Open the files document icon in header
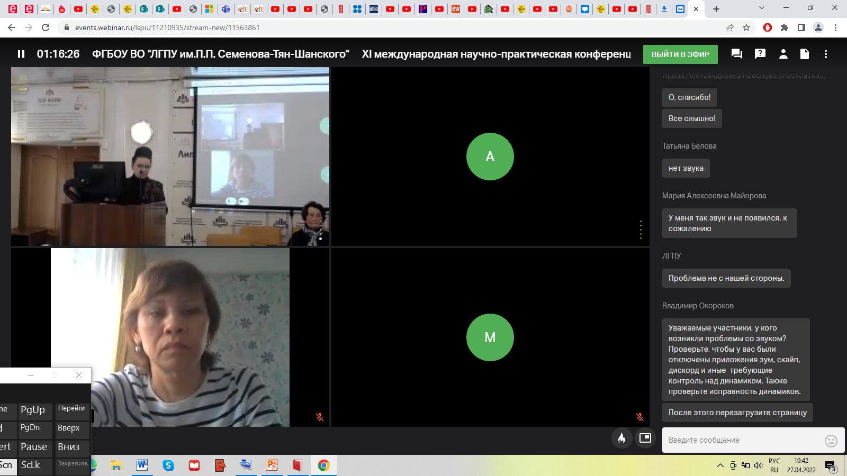Image resolution: width=847 pixels, height=476 pixels. (x=805, y=54)
